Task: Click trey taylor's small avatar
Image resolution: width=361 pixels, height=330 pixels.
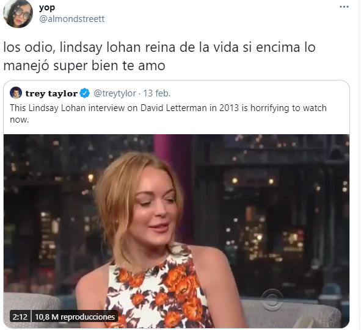Action: pos(16,93)
